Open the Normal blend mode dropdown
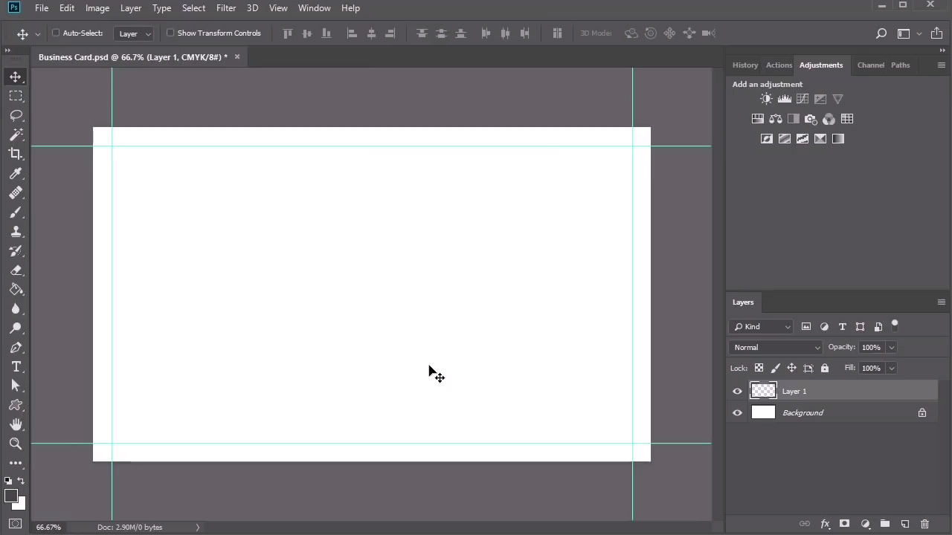 [x=776, y=347]
